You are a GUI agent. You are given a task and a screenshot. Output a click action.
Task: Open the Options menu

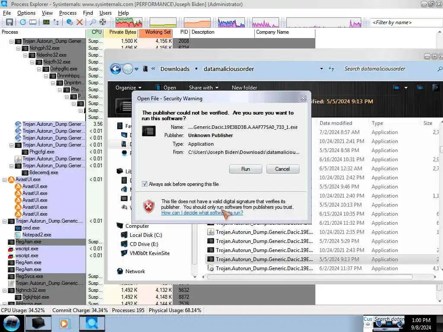pos(26,13)
